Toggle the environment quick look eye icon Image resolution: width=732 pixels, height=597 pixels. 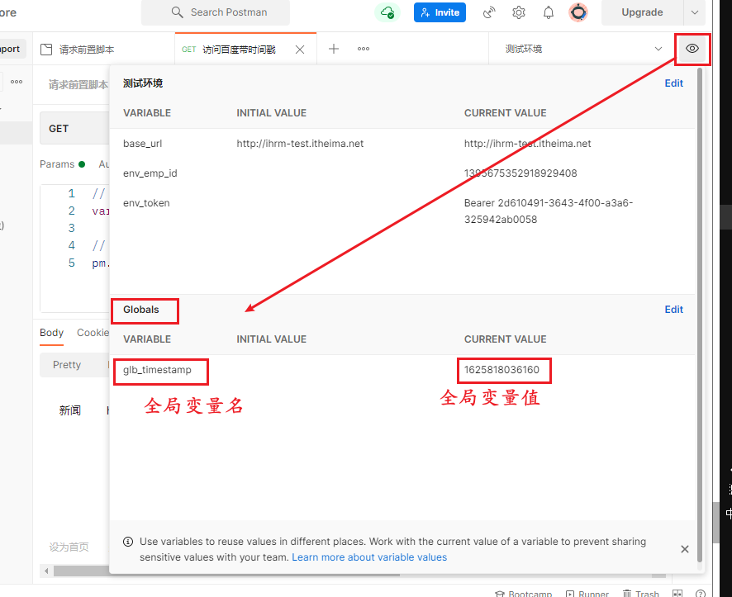click(692, 49)
